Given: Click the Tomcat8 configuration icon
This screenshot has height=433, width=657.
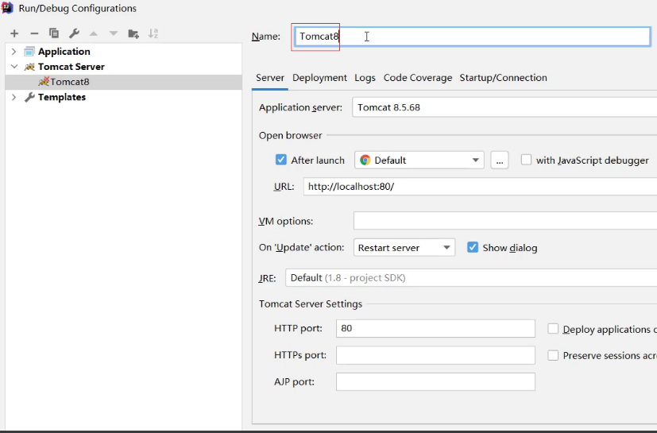Looking at the screenshot, I should [x=44, y=81].
